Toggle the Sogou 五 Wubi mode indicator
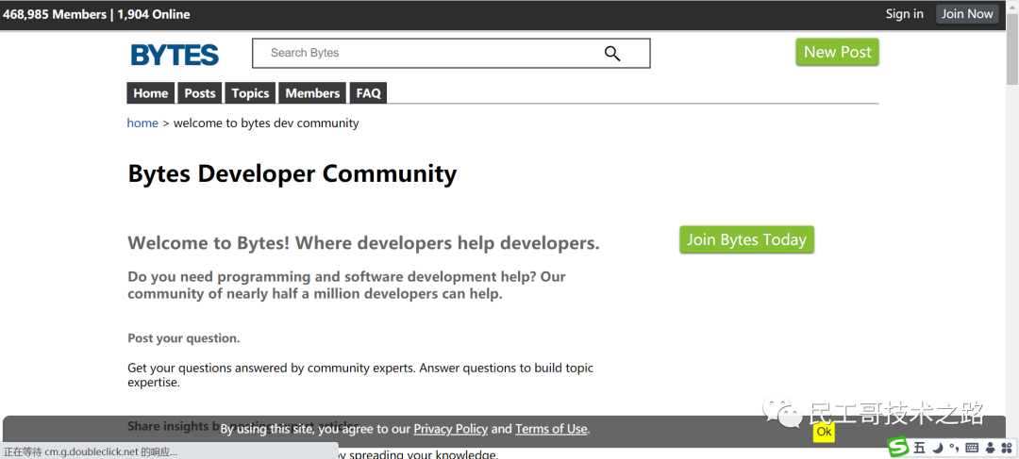This screenshot has width=1019, height=459. 919,448
